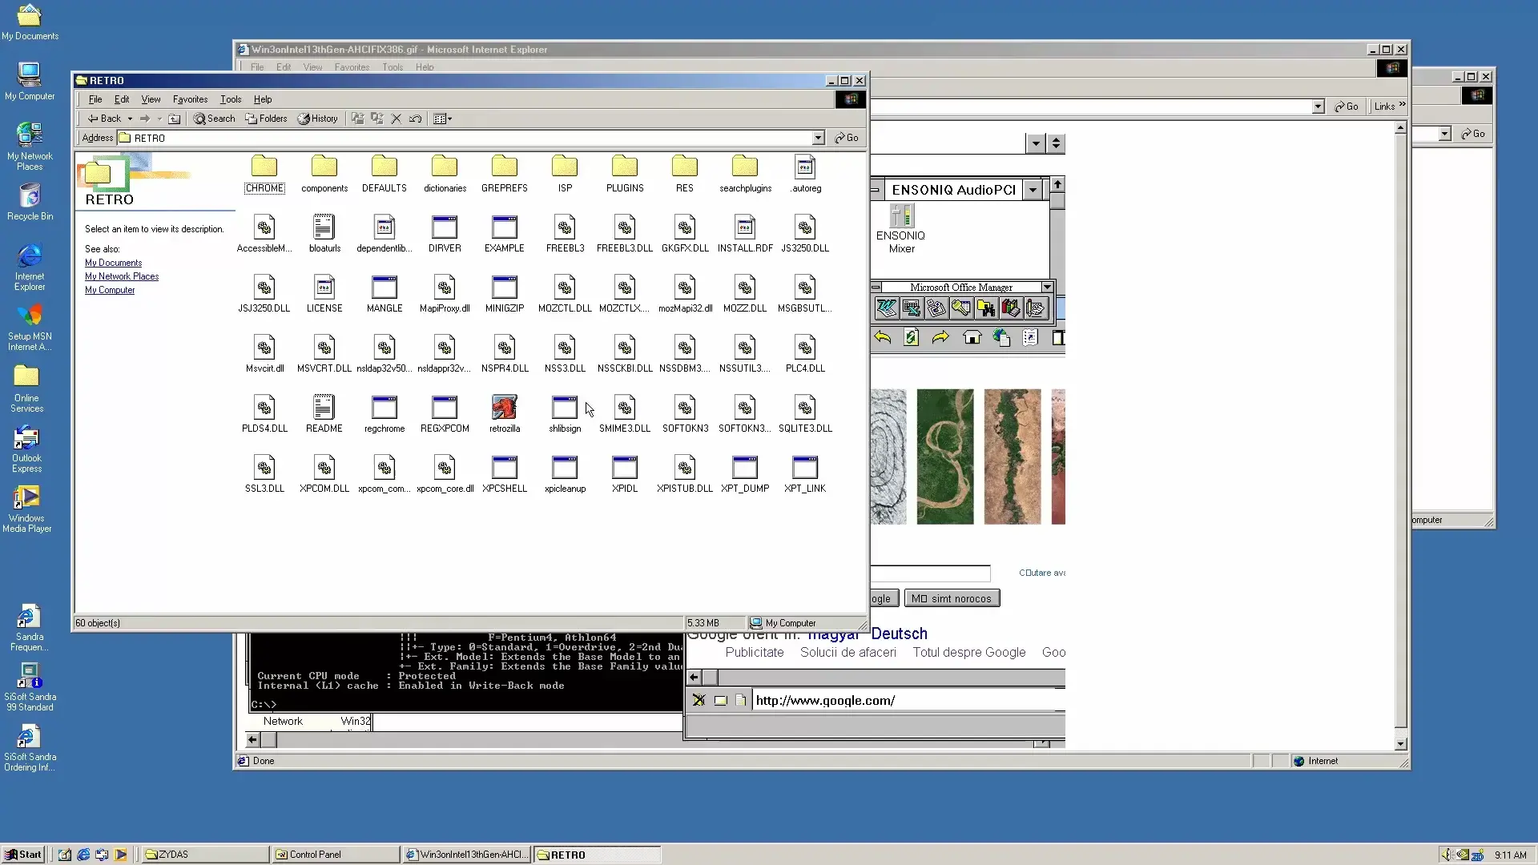Click the Search button in the RETRO window toolbar
Screen dimensions: 1538x865
coord(215,119)
